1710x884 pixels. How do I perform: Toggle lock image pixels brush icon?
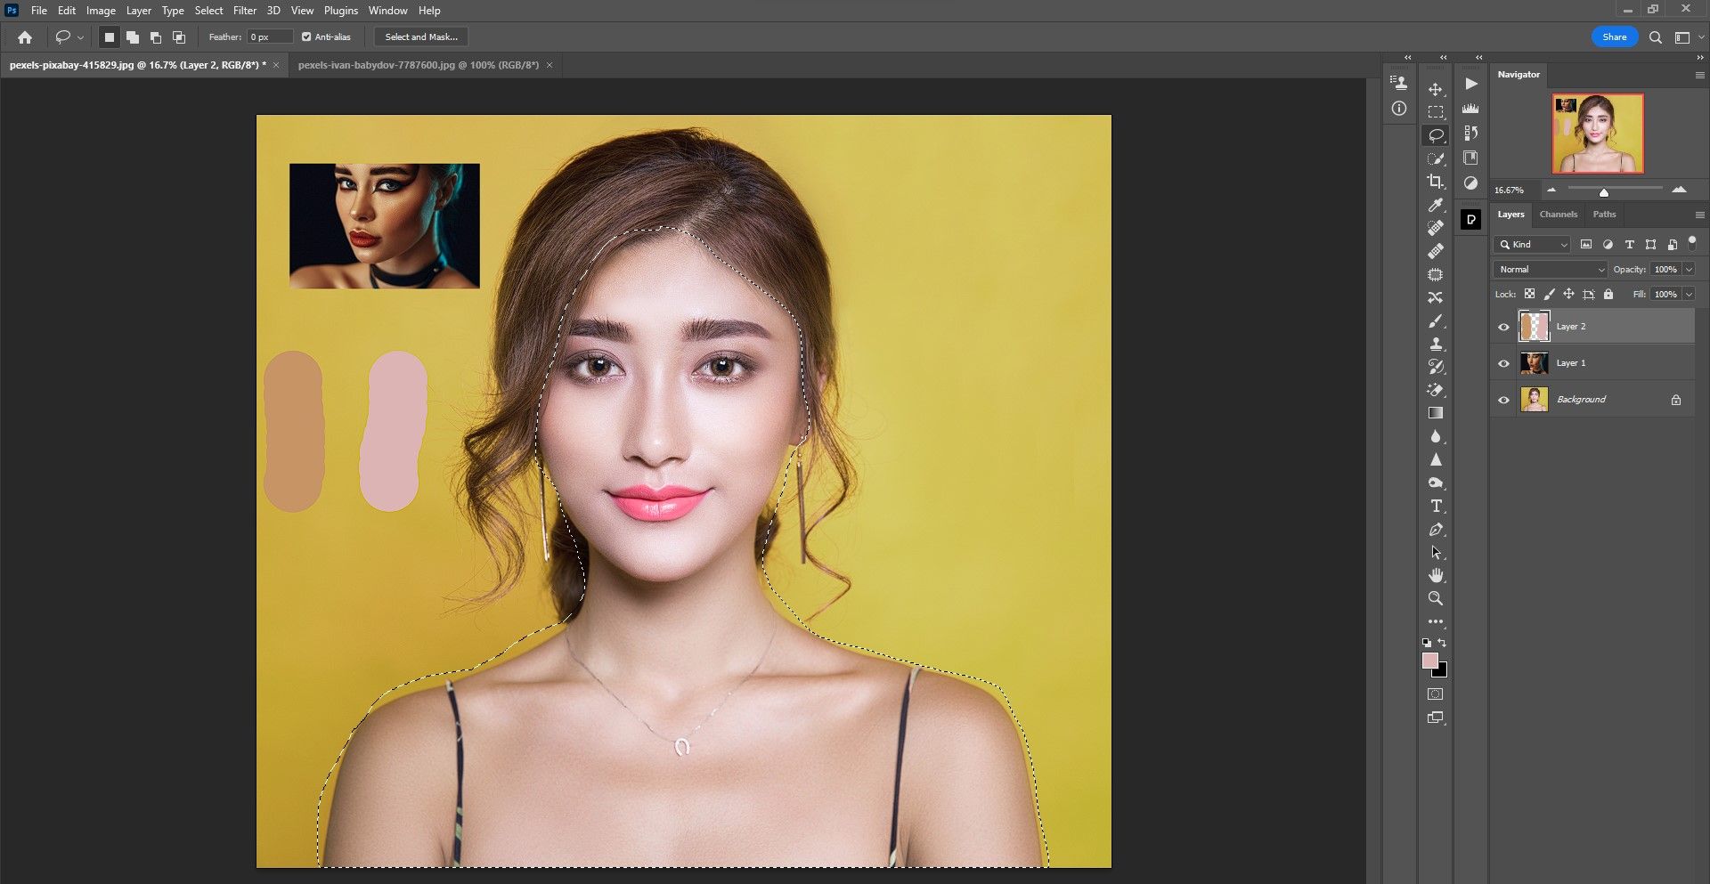click(1549, 294)
